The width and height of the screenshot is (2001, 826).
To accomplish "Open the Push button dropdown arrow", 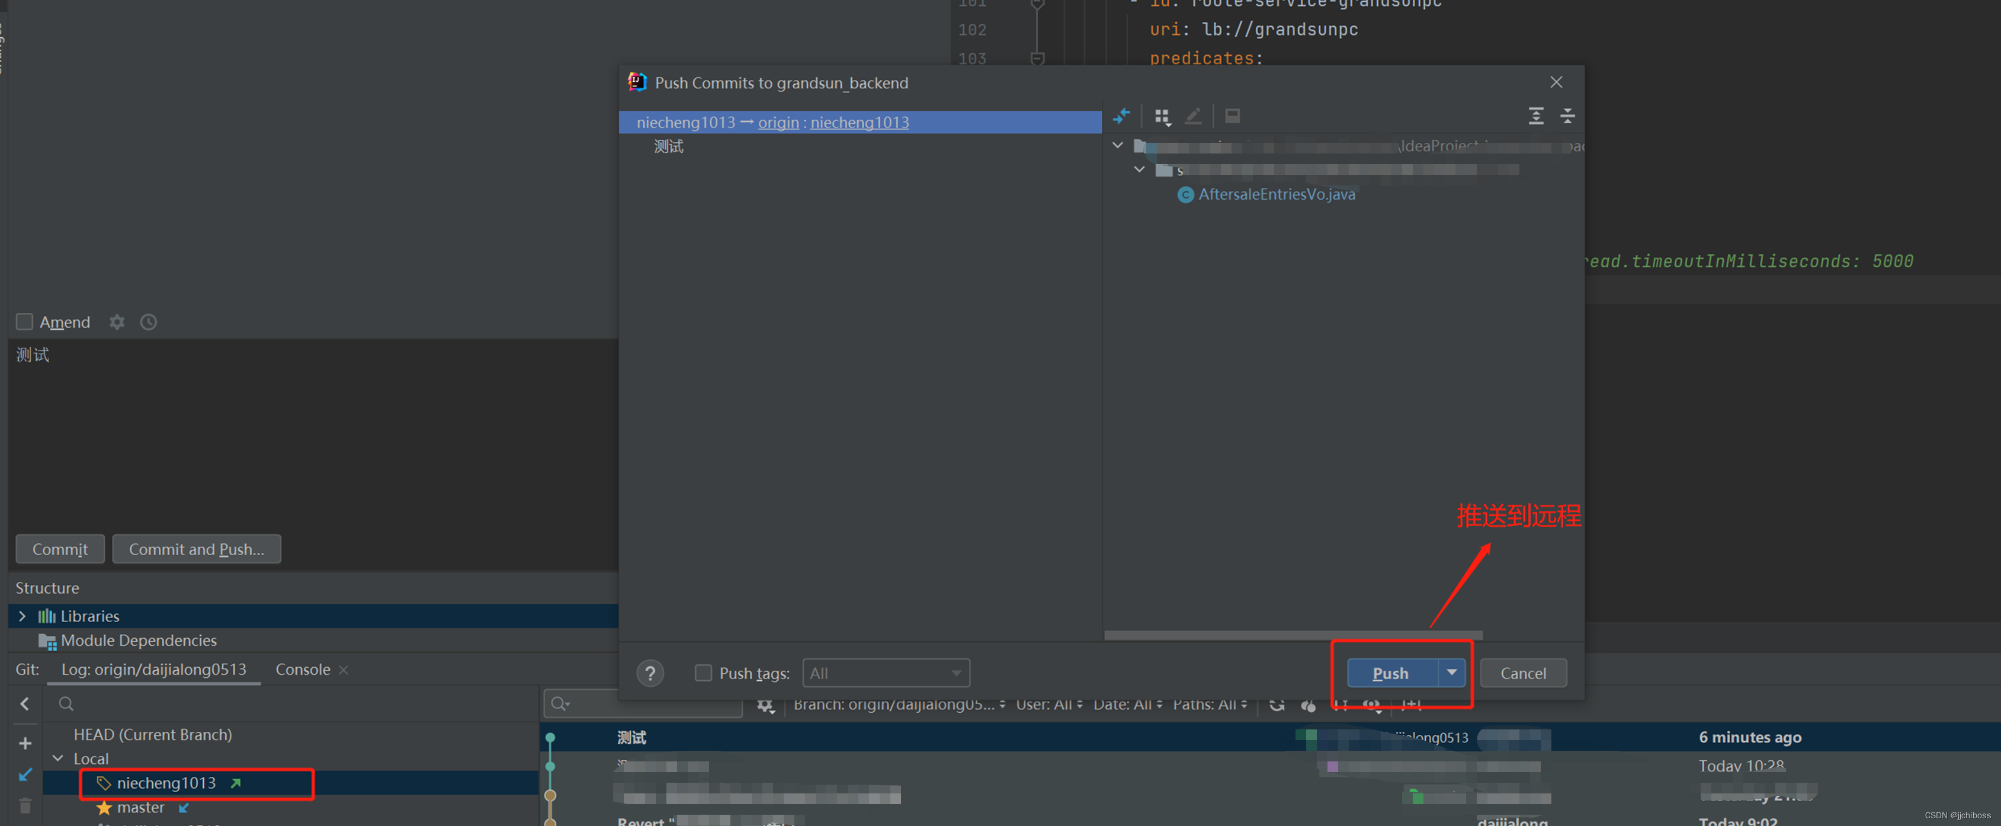I will tap(1451, 672).
